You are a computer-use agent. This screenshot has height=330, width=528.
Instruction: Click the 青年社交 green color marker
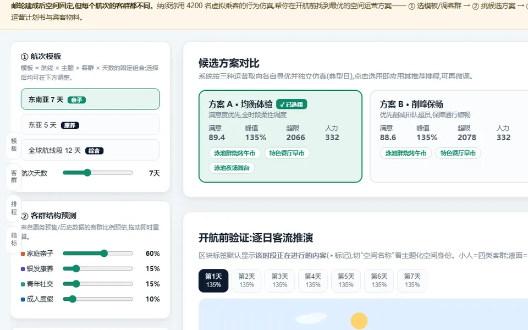click(x=23, y=284)
